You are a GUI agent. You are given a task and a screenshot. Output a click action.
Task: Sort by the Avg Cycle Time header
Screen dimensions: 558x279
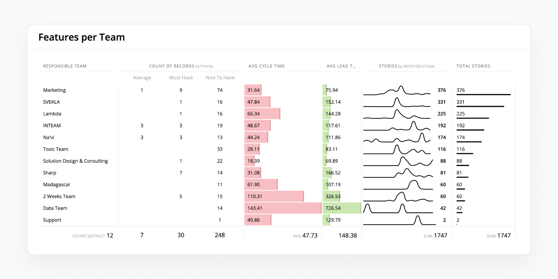(x=266, y=66)
